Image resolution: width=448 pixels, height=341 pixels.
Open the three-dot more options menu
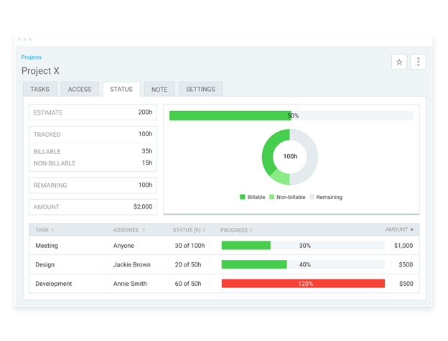tap(418, 62)
